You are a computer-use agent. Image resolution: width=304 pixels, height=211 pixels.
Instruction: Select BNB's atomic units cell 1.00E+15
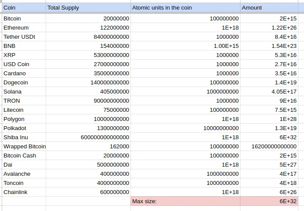tap(185, 46)
